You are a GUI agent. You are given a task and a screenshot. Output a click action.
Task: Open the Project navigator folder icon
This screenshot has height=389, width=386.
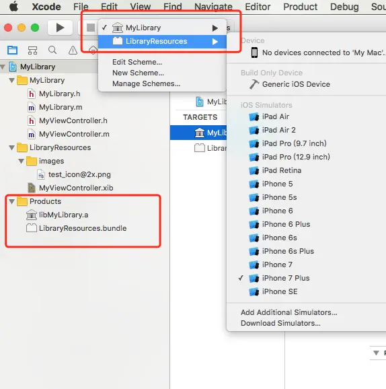[12, 50]
